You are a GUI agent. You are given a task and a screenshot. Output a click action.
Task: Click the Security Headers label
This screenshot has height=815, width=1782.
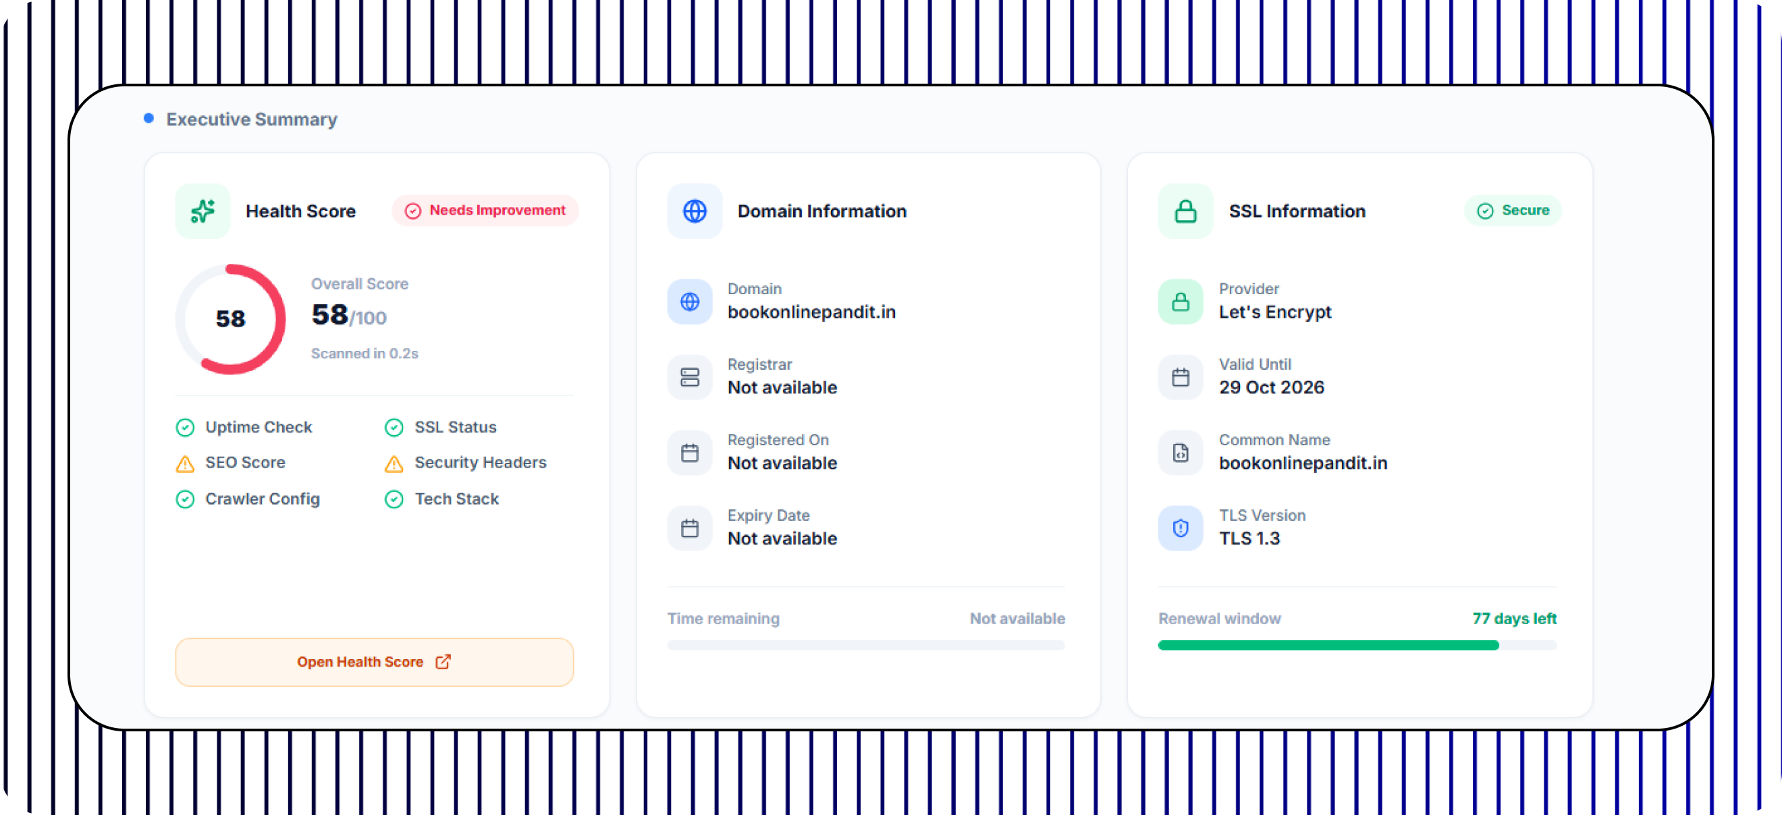pyautogui.click(x=481, y=462)
